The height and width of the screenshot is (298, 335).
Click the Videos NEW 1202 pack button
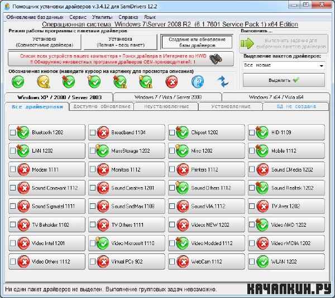pos(207,224)
